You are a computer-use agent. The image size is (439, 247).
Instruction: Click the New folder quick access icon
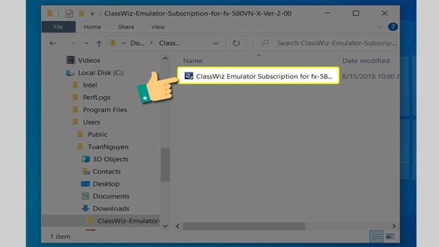click(x=81, y=13)
